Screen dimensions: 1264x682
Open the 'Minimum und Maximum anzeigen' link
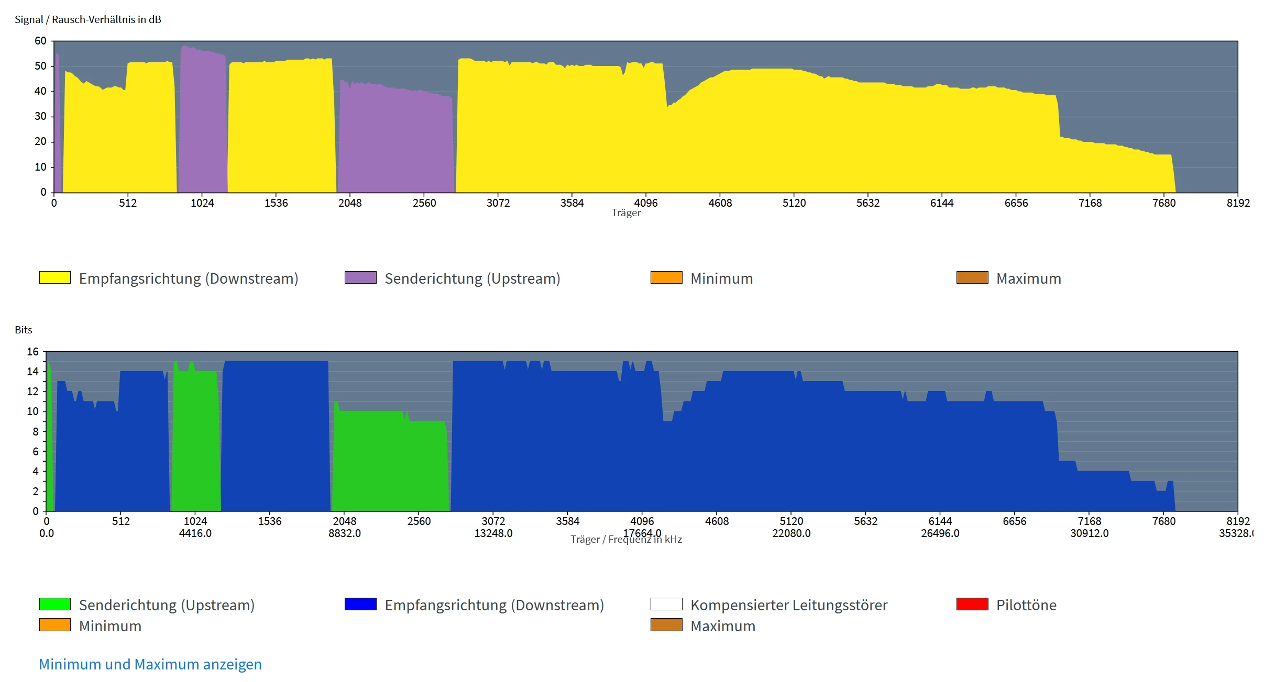pos(150,664)
